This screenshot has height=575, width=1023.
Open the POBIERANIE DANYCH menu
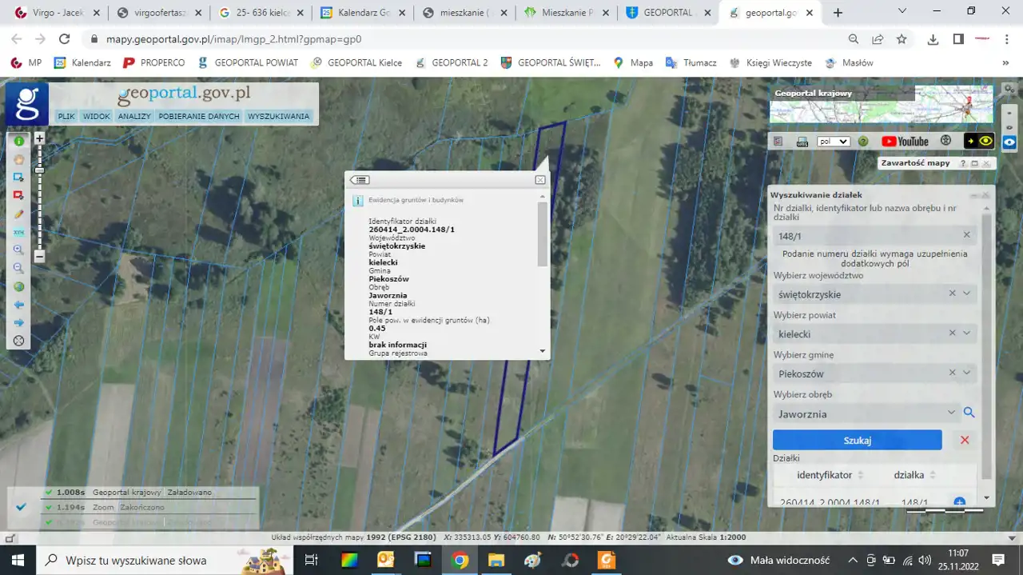[x=199, y=116]
